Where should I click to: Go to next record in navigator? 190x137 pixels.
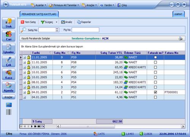(x=32, y=126)
